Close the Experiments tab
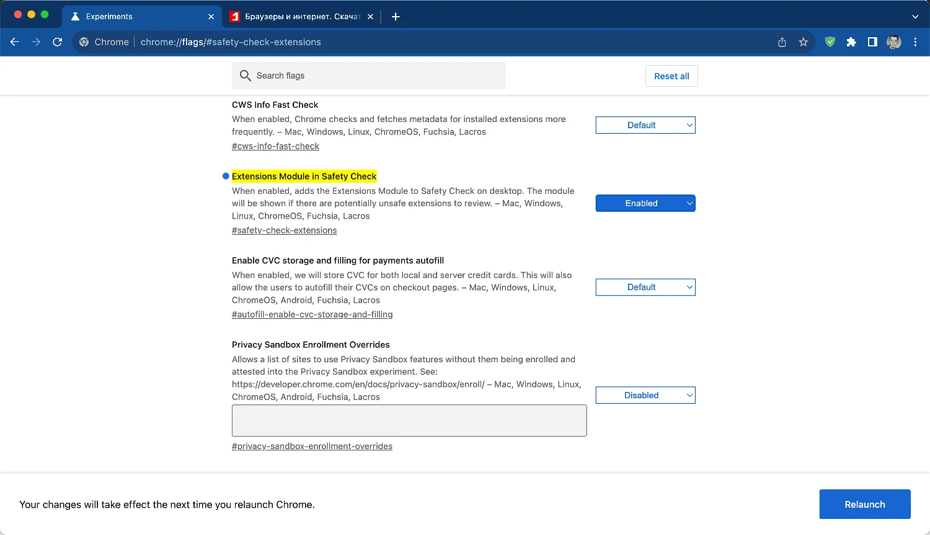Viewport: 930px width, 535px height. (x=211, y=17)
